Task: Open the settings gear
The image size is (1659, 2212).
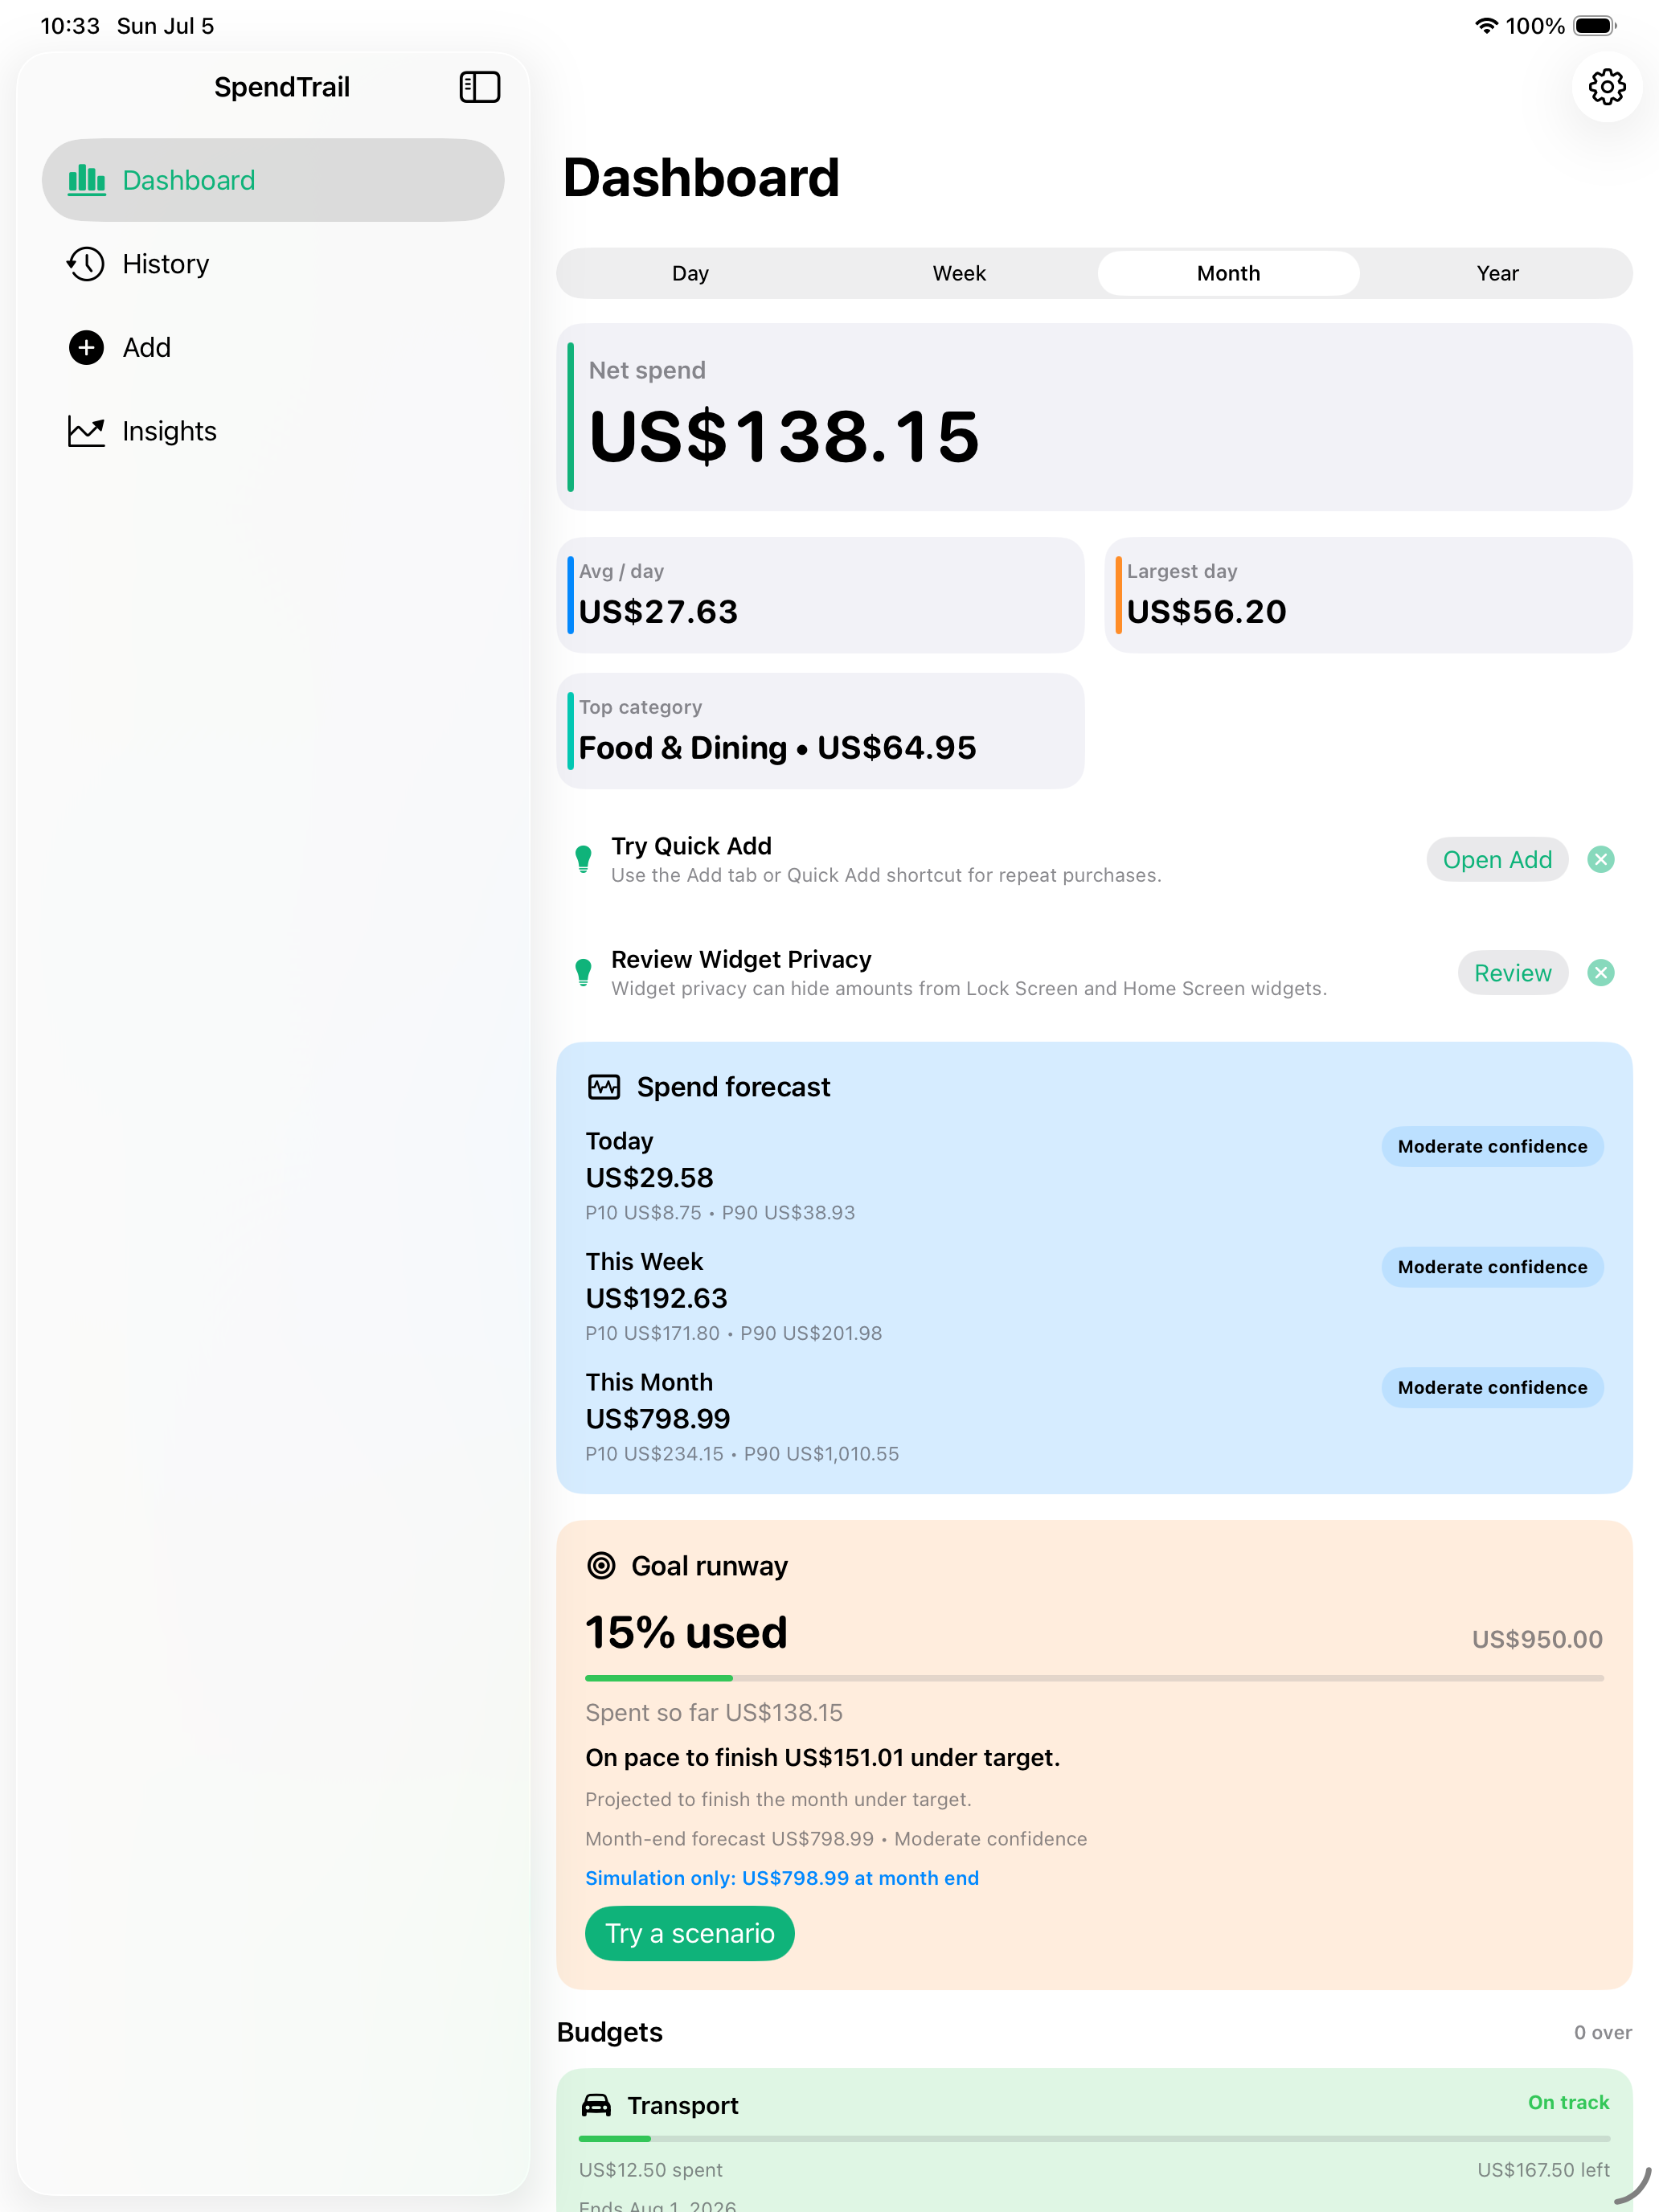Action: click(x=1606, y=87)
